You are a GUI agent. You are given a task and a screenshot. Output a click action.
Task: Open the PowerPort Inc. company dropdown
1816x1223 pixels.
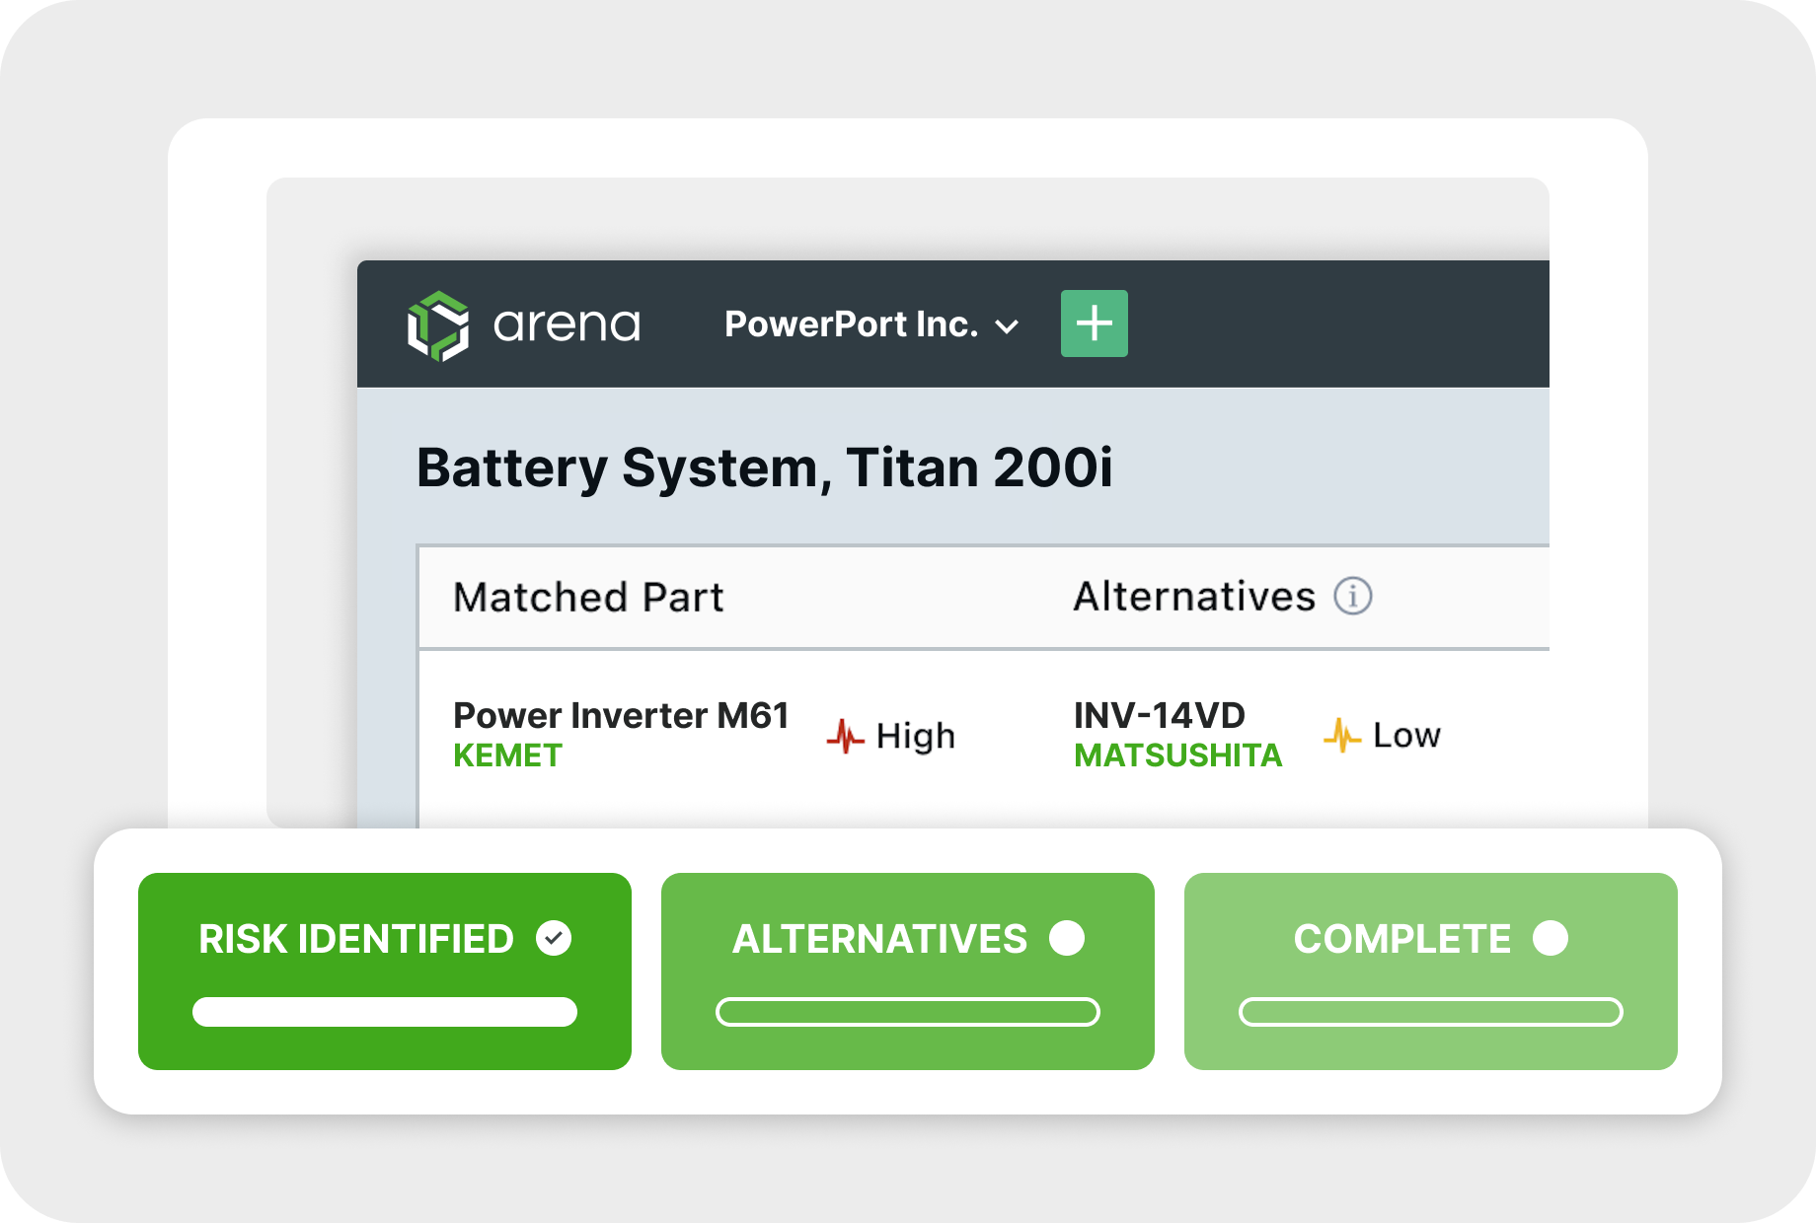pyautogui.click(x=851, y=324)
